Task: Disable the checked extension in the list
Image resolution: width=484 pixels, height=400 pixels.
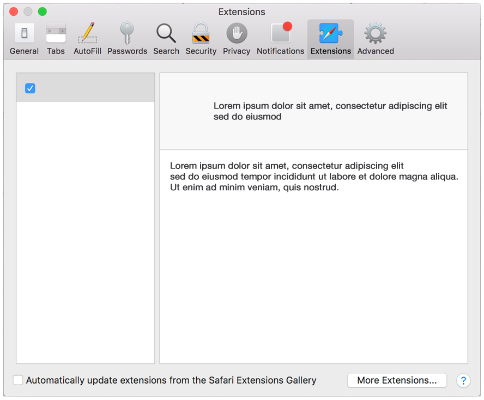Action: (31, 88)
